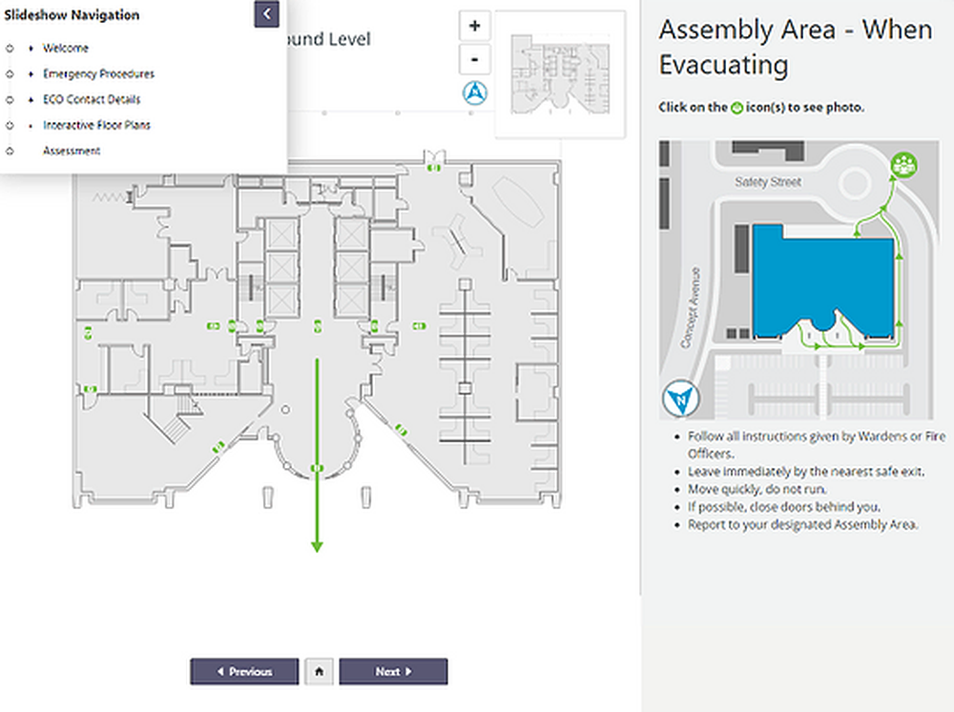Zoom out with the minus button
954x712 pixels.
click(x=474, y=60)
